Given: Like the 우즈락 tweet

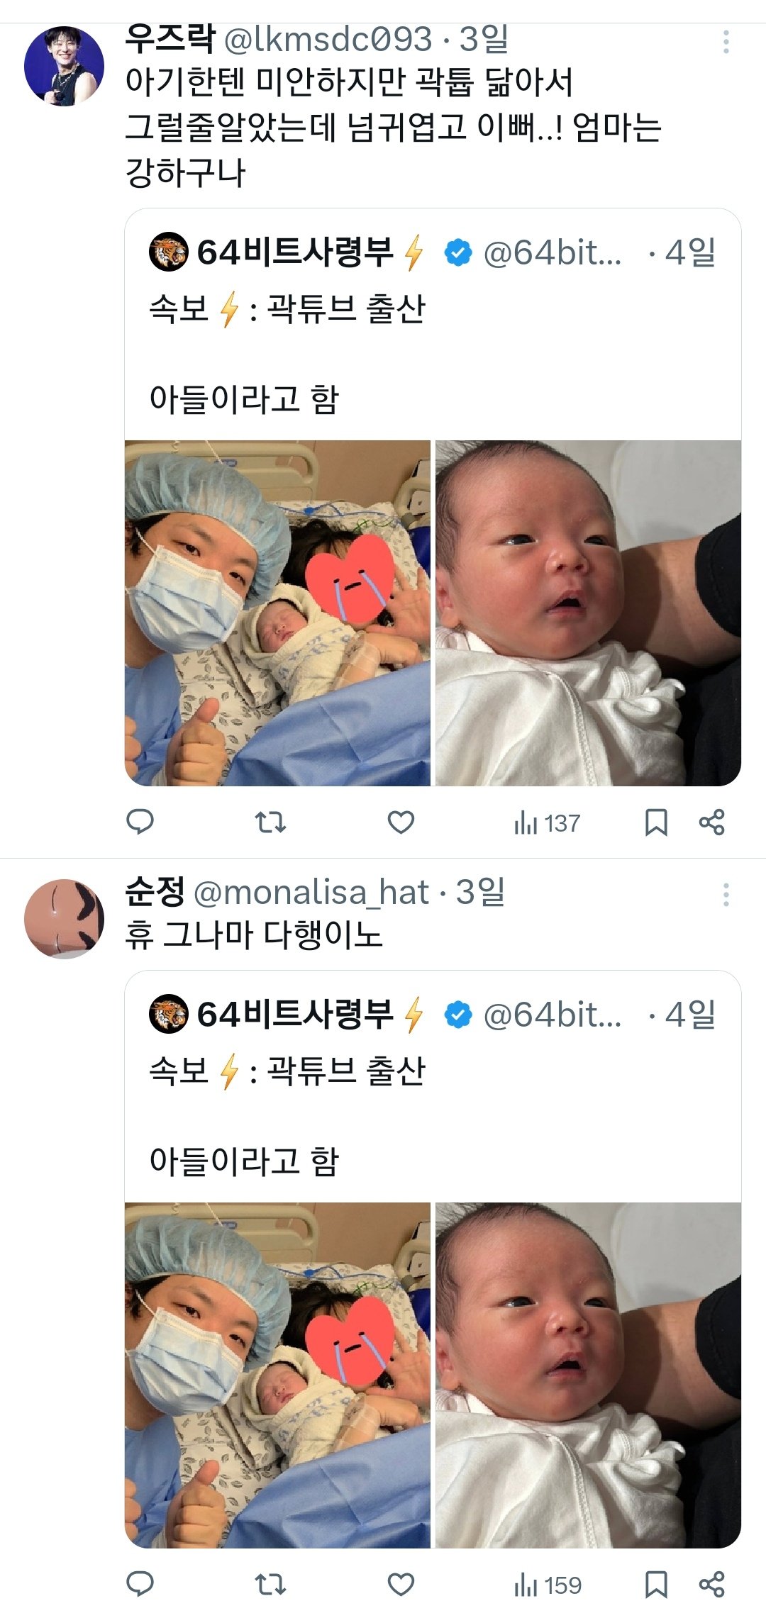Looking at the screenshot, I should tap(401, 822).
